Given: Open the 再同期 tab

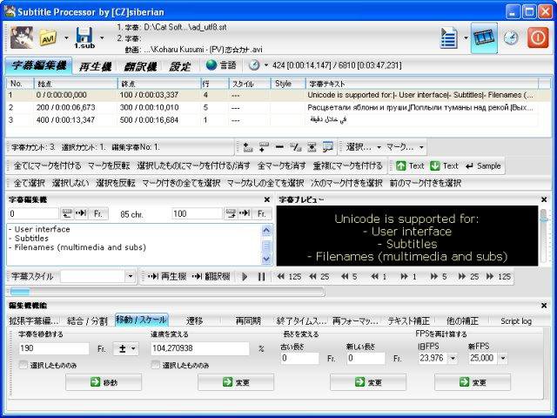Looking at the screenshot, I should [x=248, y=321].
